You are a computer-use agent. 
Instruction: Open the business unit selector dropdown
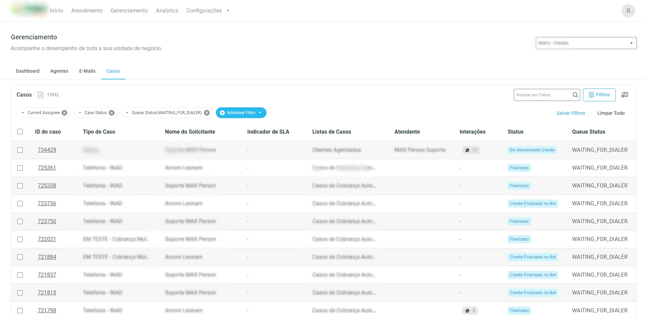586,43
